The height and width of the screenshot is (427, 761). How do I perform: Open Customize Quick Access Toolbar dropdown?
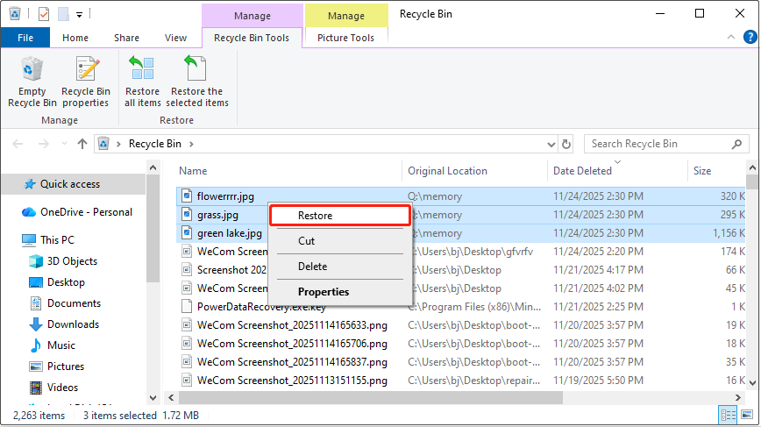pos(79,15)
